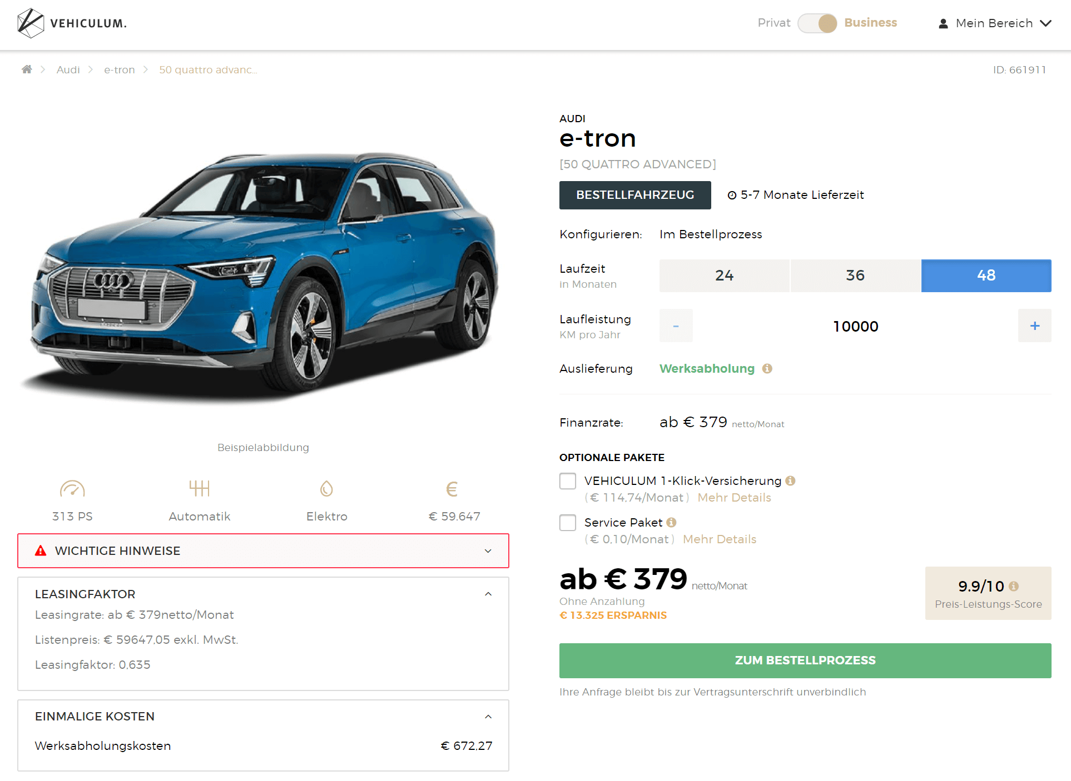Click the 5-7 Monate Lieferzeit text
The width and height of the screenshot is (1071, 781).
click(x=802, y=195)
